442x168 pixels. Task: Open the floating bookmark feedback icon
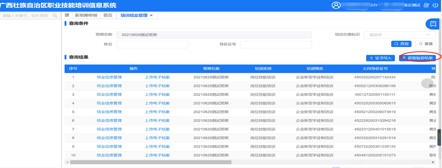tap(433, 24)
